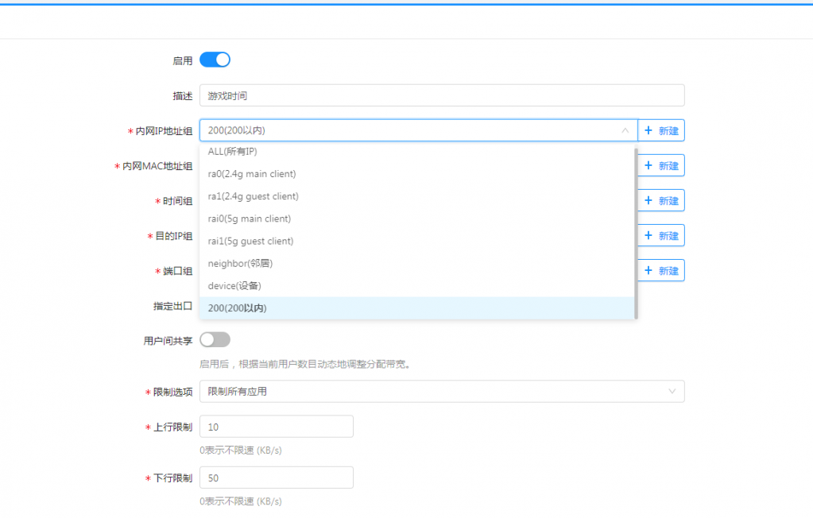Viewport: 813px width, 518px height.
Task: Collapse the 内网IP地址组 dropdown via its arrow
Action: [625, 130]
